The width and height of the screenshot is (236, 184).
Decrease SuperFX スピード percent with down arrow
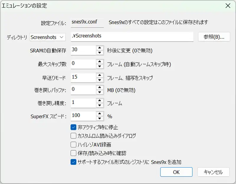100,119
